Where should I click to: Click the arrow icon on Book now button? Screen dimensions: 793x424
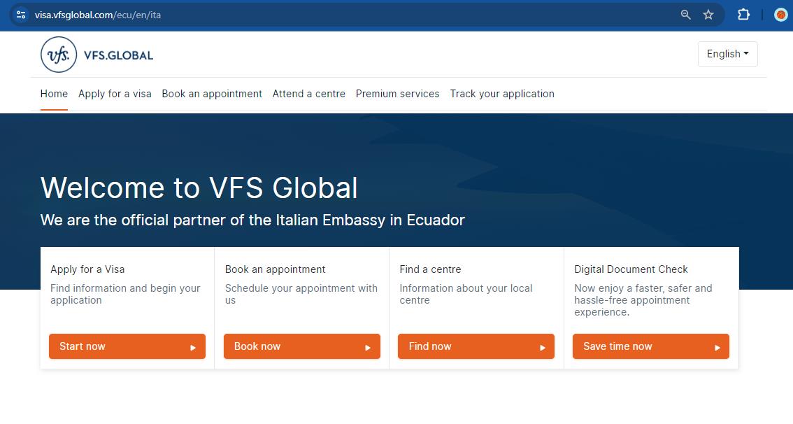(368, 346)
